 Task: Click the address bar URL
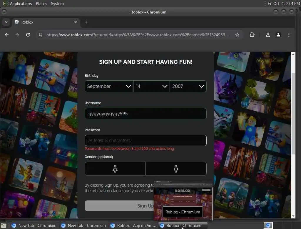point(138,35)
